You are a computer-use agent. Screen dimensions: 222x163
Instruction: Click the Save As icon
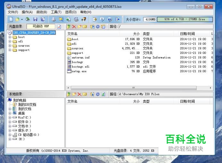[43, 19]
